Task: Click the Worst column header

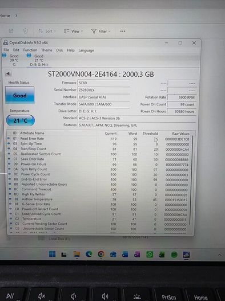Action: (132, 134)
